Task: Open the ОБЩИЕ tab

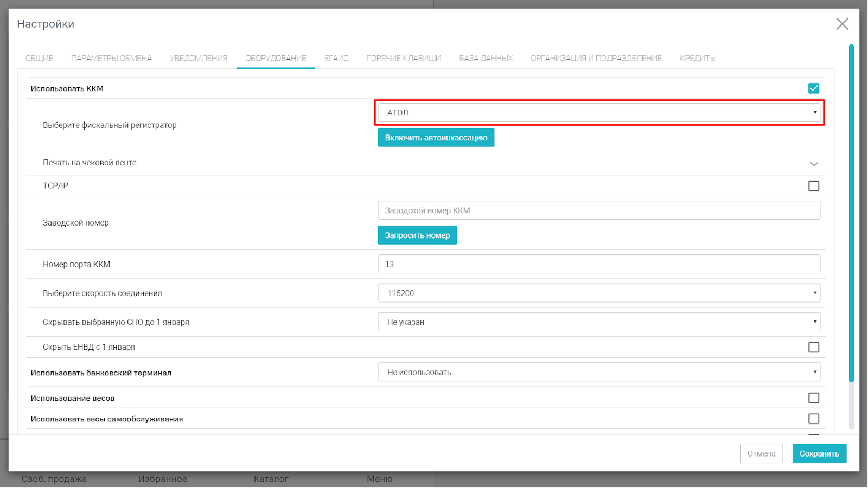Action: (x=39, y=58)
